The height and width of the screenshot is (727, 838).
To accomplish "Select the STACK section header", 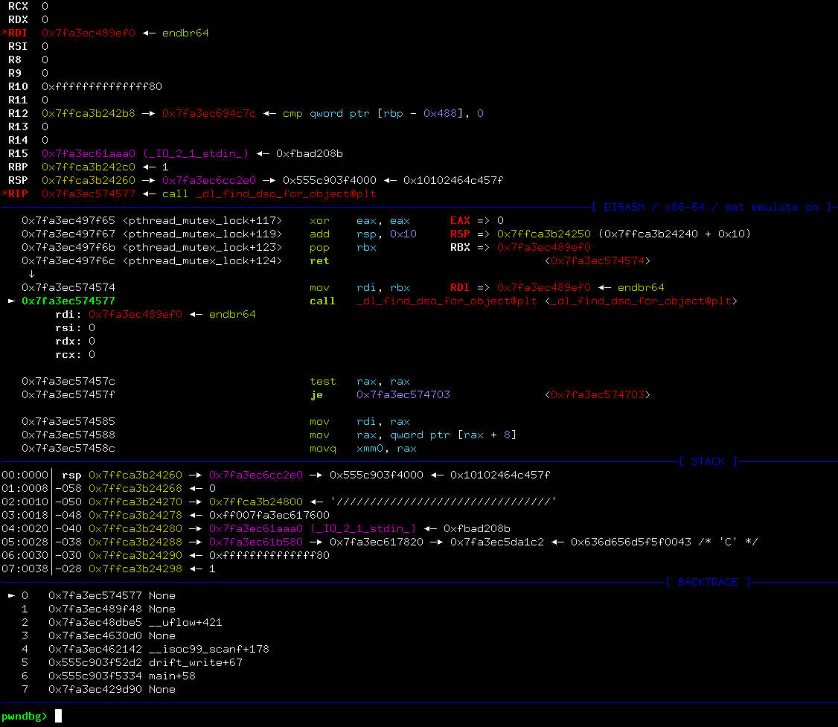I will click(706, 461).
